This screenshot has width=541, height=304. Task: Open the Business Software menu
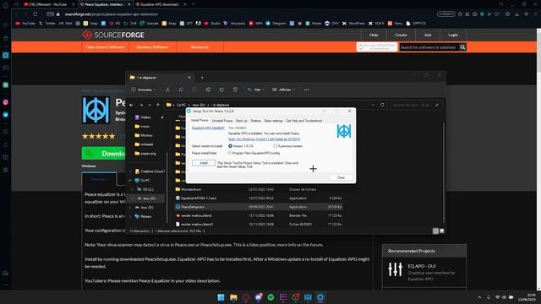152,47
